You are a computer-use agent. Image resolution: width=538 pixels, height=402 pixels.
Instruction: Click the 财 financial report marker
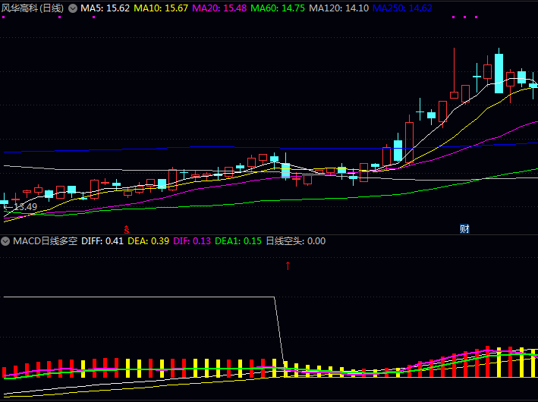click(x=464, y=229)
